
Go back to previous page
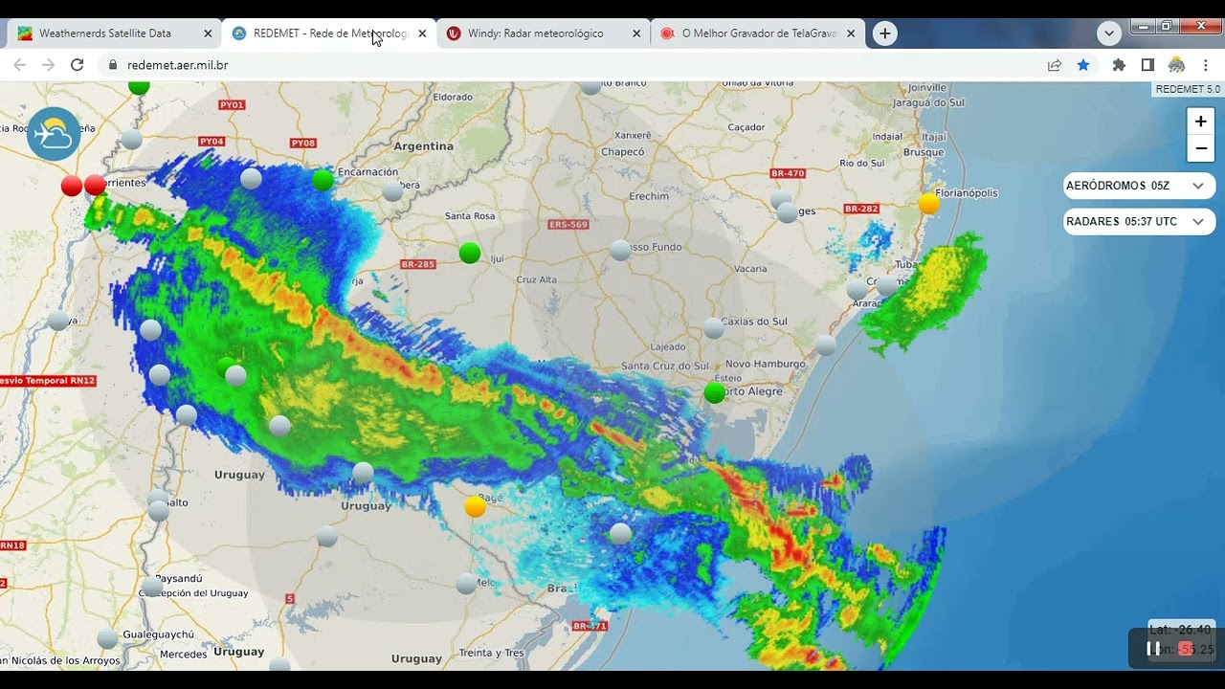pyautogui.click(x=20, y=65)
